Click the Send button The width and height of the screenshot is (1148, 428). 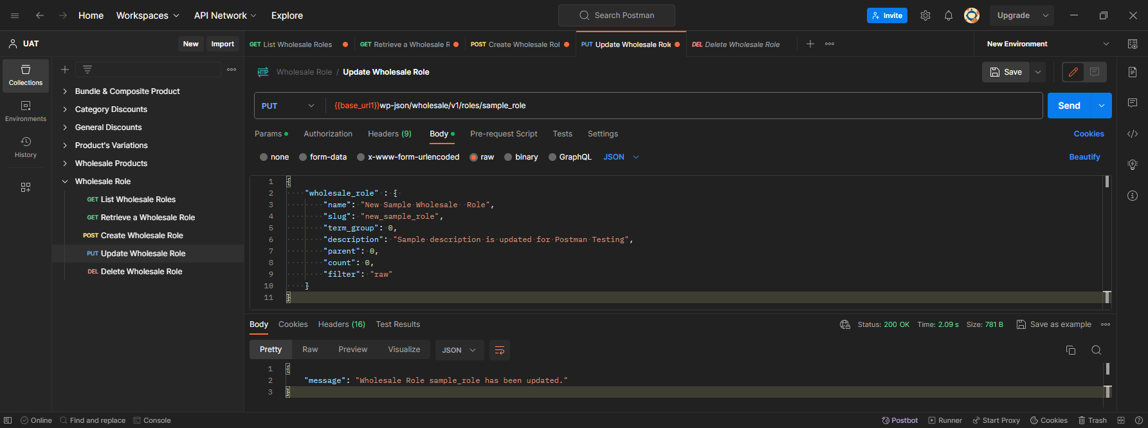[1070, 106]
